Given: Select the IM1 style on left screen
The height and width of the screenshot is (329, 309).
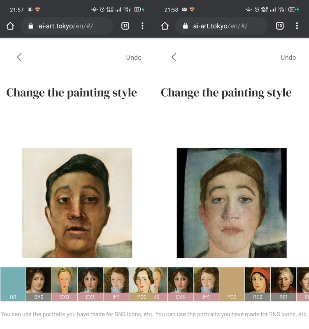Looking at the screenshot, I should 116,284.
